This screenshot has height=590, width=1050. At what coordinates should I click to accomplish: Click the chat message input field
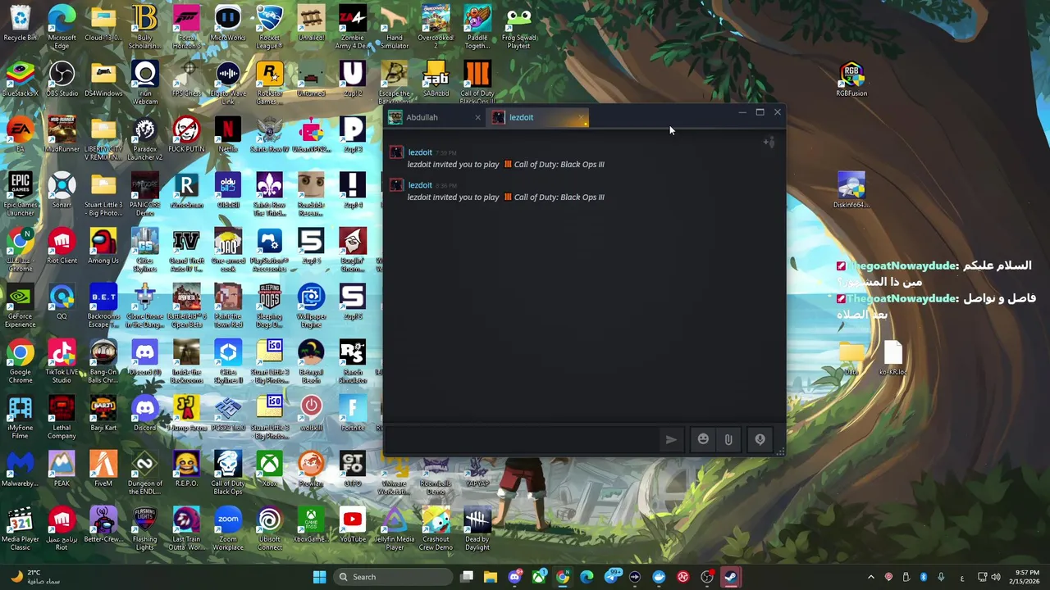click(x=521, y=440)
